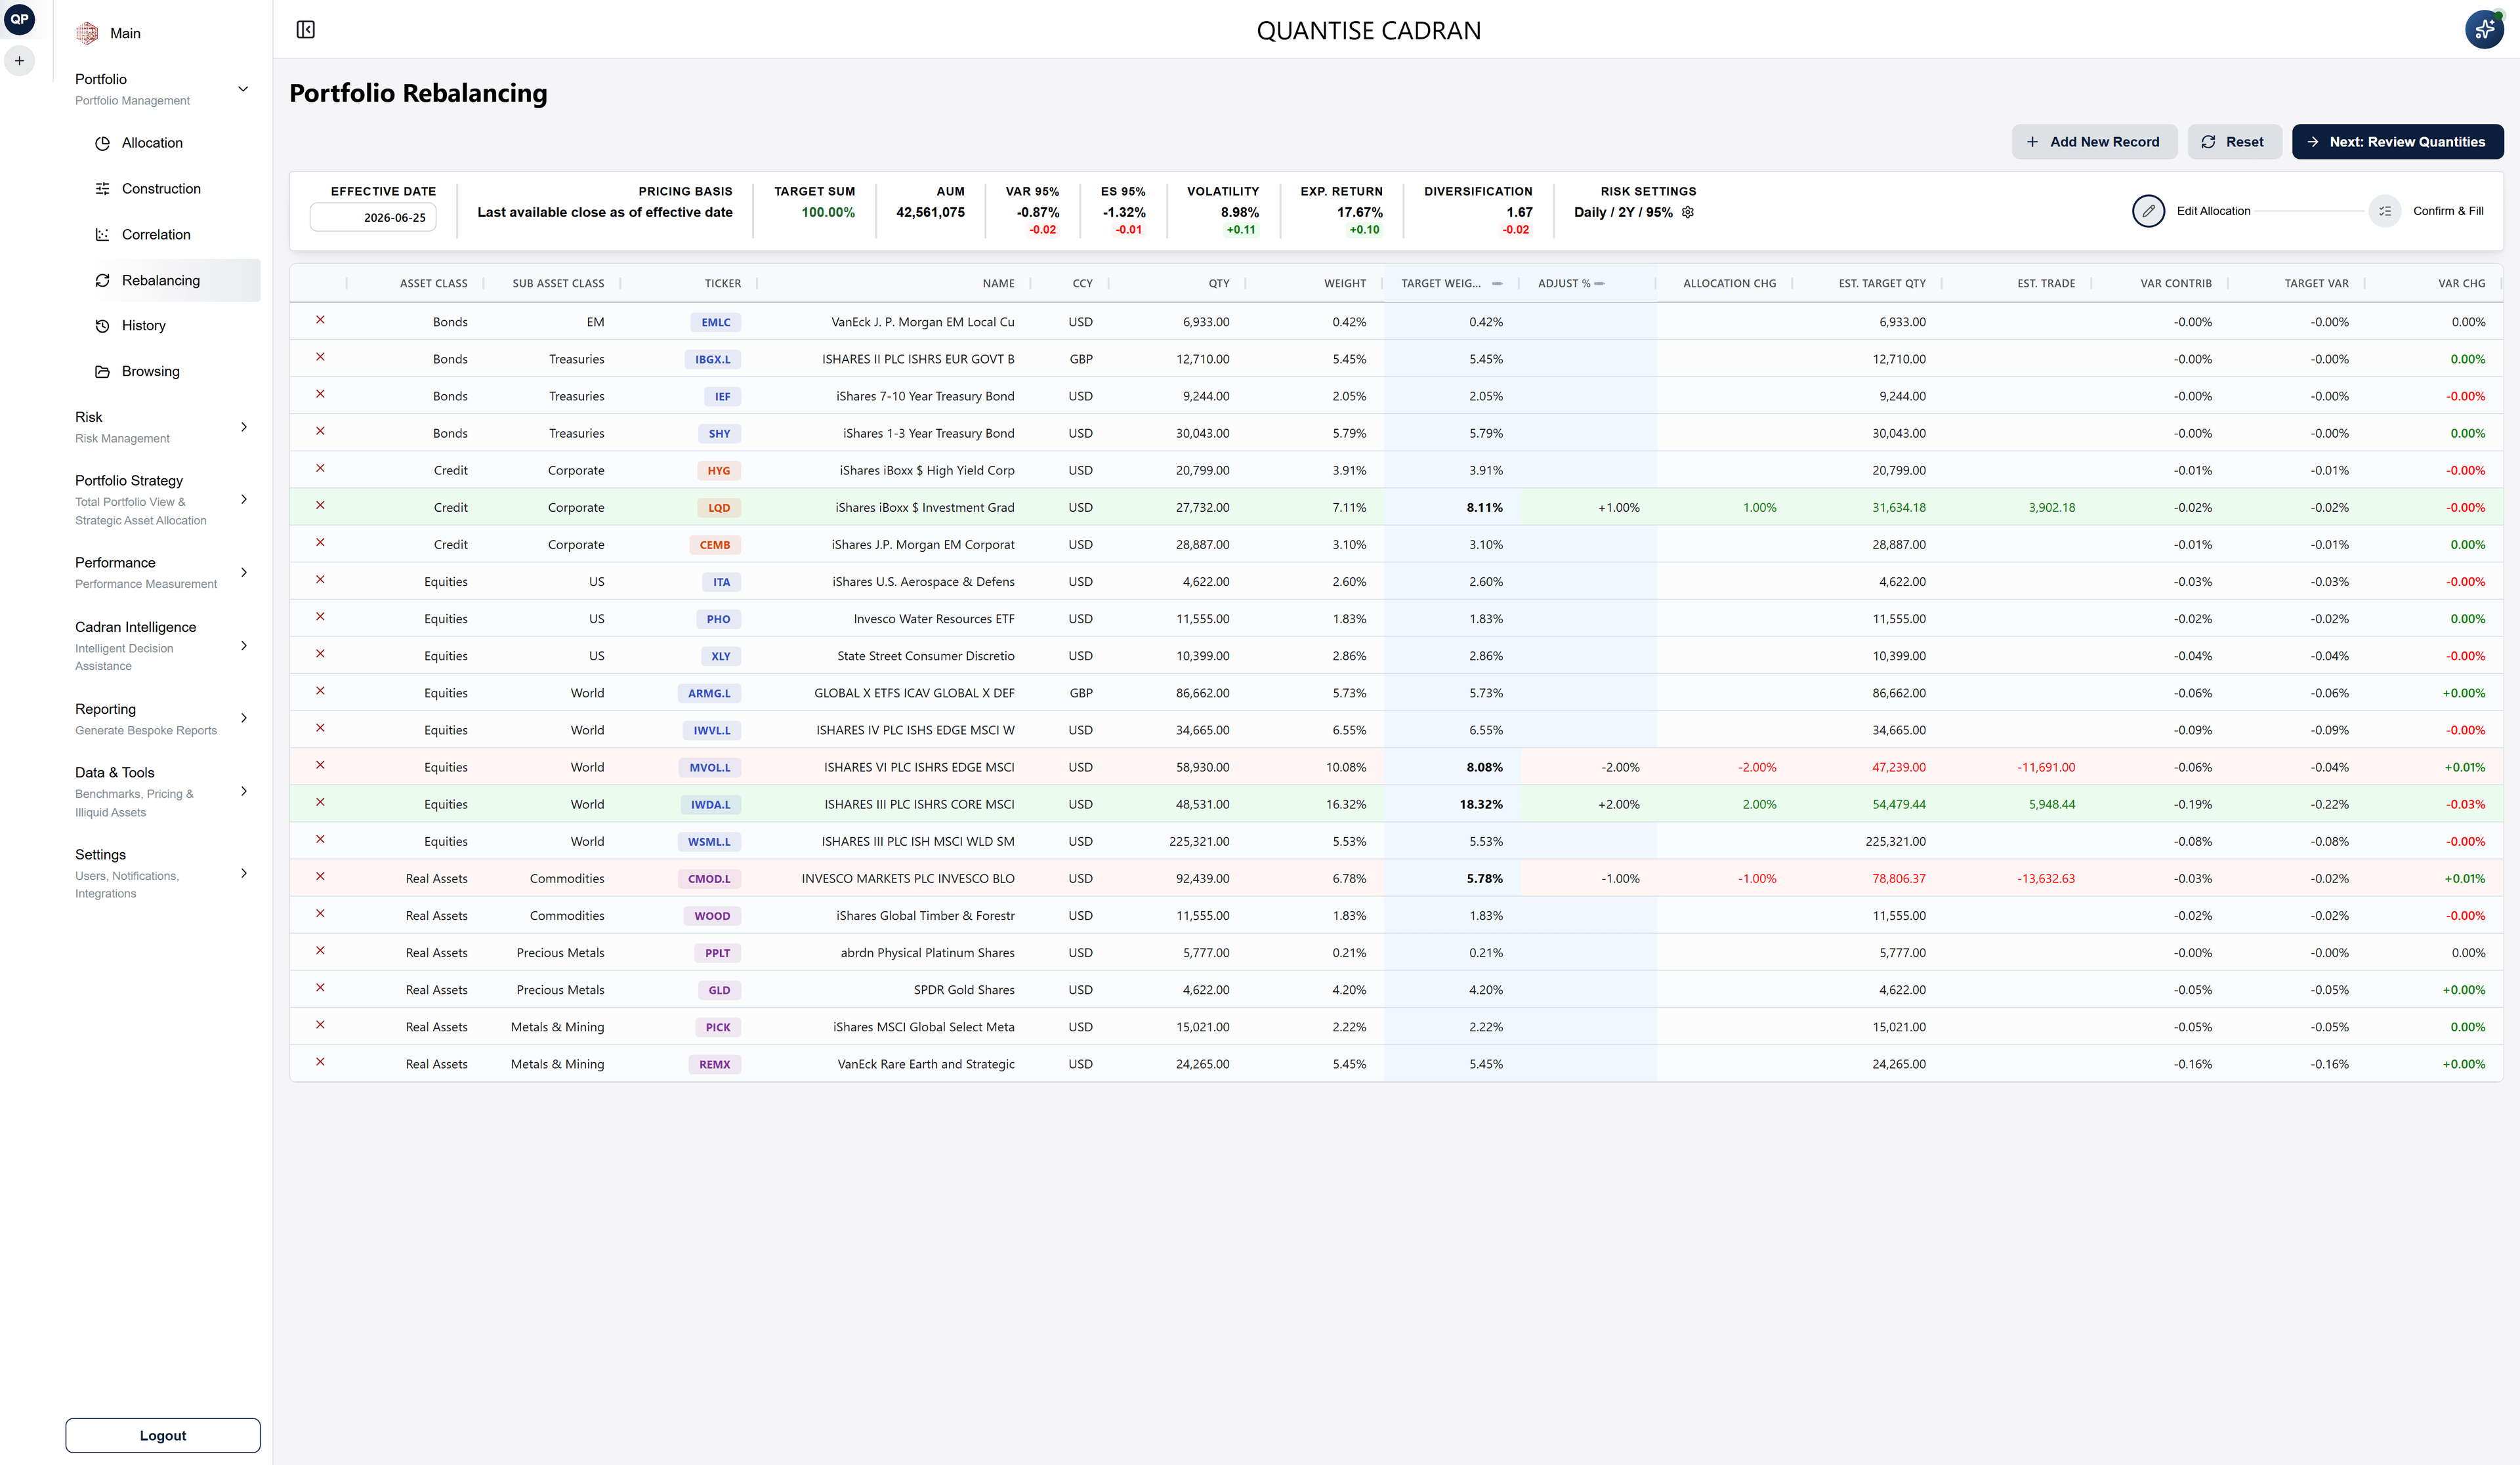Add a new workspace with plus icon
Viewport: 2520px width, 1465px height.
[x=19, y=61]
